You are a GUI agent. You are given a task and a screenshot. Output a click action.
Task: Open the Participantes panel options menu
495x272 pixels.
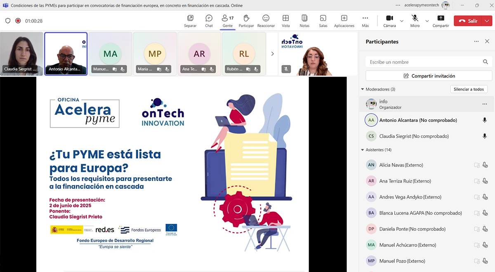point(477,41)
